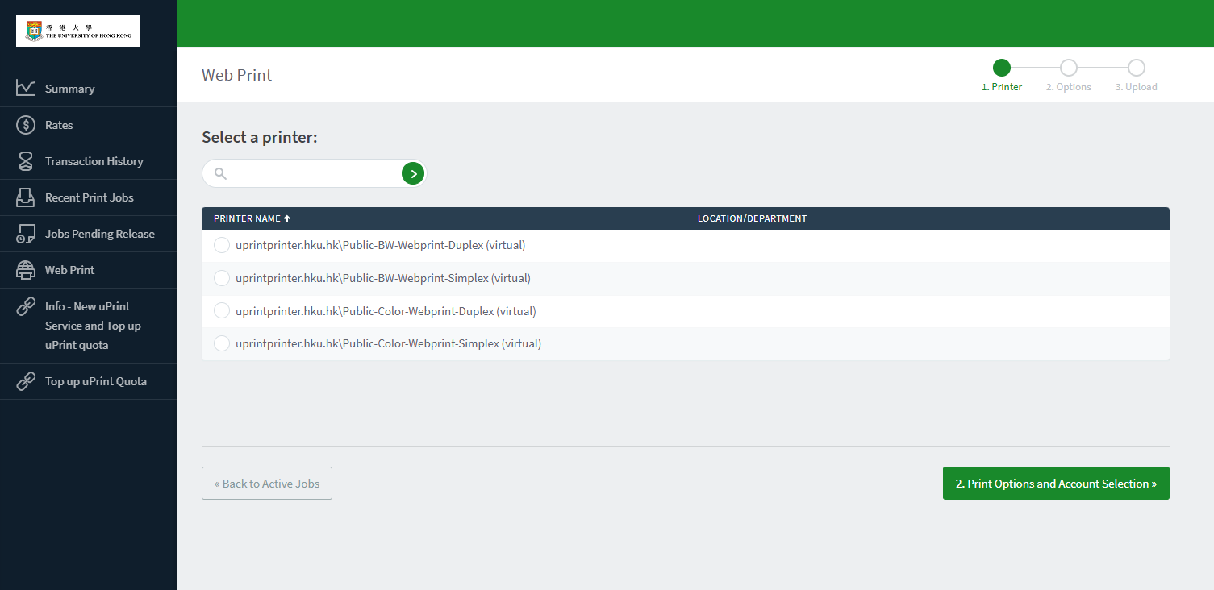Click the Summary chart icon in sidebar
Screen dimensions: 1214x590
tap(26, 89)
